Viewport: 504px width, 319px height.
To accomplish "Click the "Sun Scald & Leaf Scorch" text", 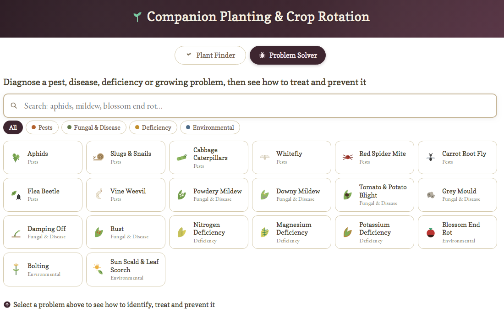I will [x=134, y=266].
